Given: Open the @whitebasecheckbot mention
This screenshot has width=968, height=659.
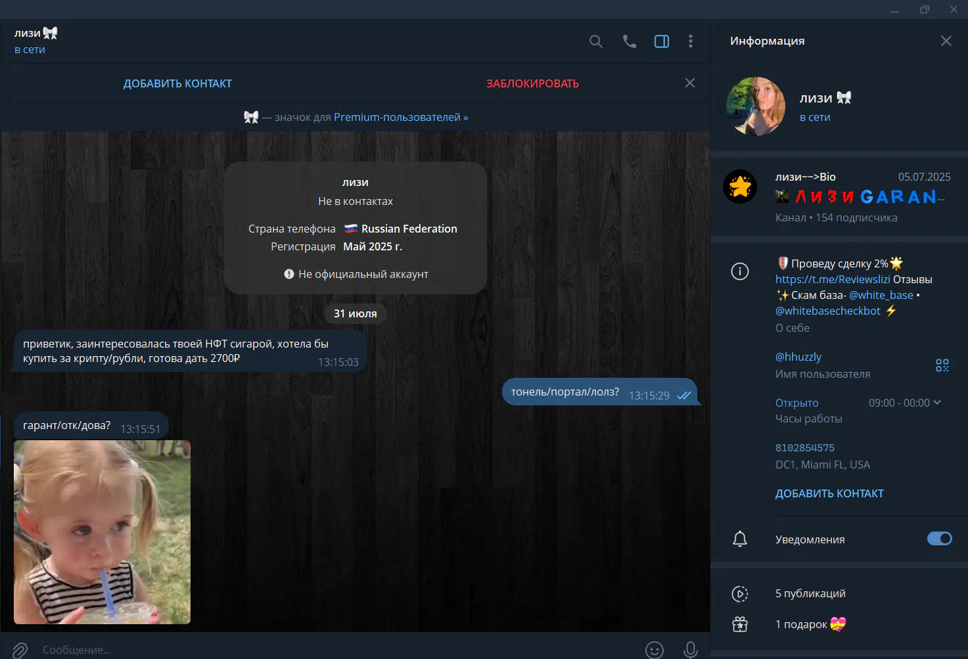Looking at the screenshot, I should coord(828,311).
